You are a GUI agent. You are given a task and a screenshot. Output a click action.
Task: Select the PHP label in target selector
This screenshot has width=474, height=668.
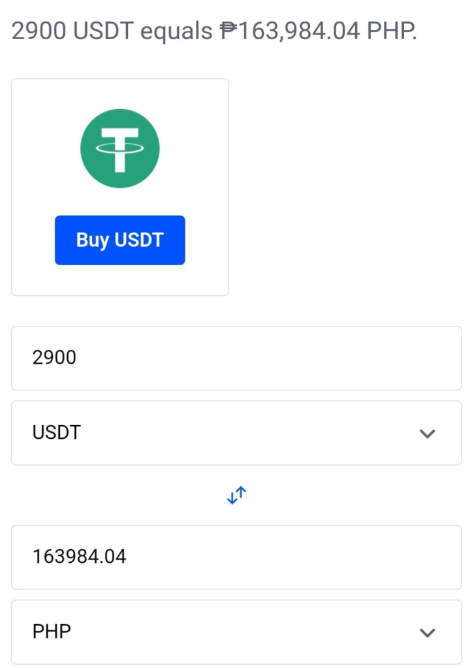click(52, 631)
